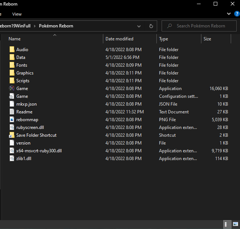Viewport: 240px width, 229px height.
Task: Click the x64-msvcrt-ruby300.dll file icon
Action: tap(12, 151)
